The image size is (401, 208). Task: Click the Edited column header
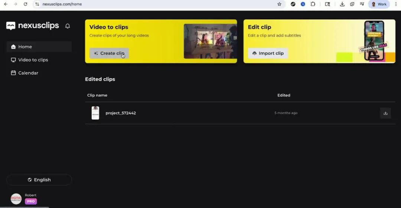point(284,95)
